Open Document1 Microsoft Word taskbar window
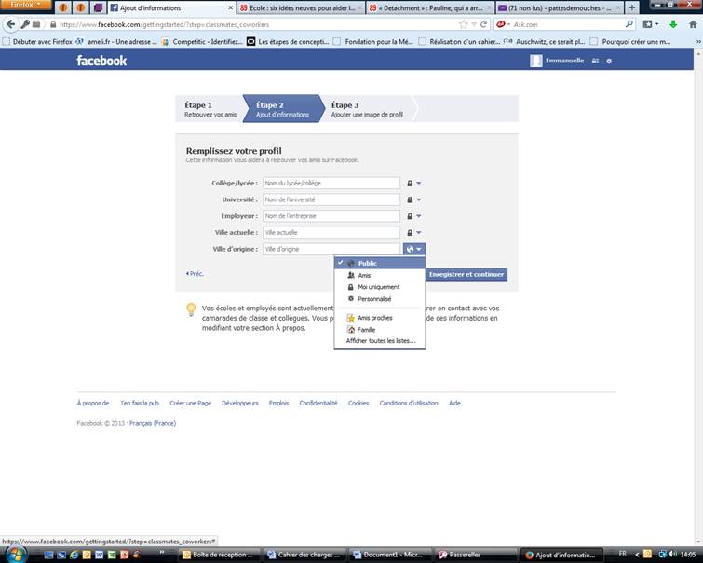This screenshot has height=563, width=703. (388, 555)
